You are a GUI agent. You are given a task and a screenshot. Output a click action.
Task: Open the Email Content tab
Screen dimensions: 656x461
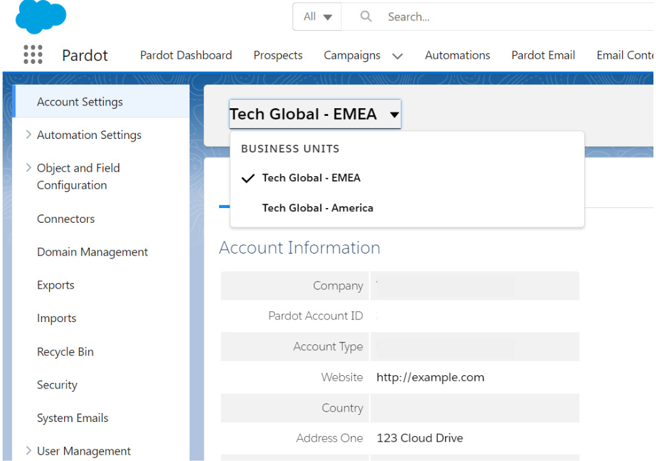(625, 55)
